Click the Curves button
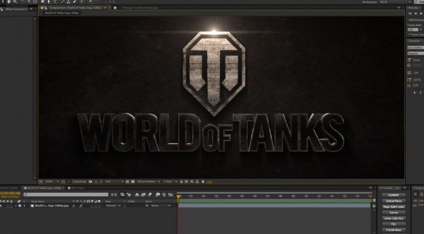424x234 pixels. click(394, 213)
